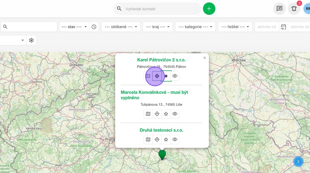Screen dimensions: 310x173
Task: Close the map popup
Action: point(205,58)
